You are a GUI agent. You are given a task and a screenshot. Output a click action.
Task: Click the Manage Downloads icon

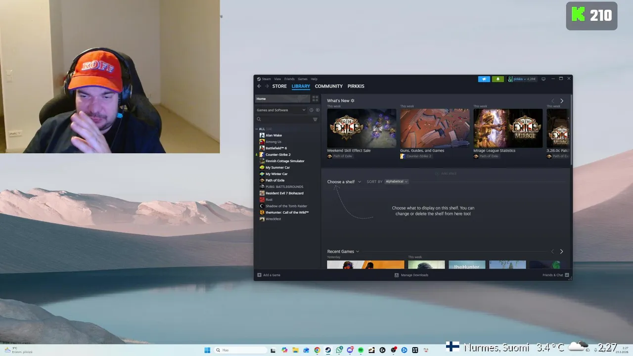[397, 275]
